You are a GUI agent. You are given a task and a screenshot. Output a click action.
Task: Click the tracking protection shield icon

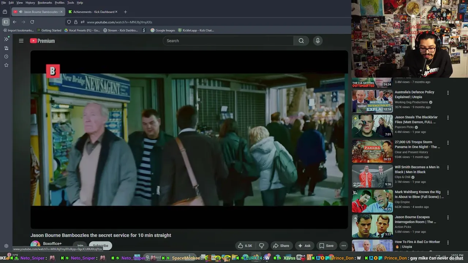coord(69,22)
